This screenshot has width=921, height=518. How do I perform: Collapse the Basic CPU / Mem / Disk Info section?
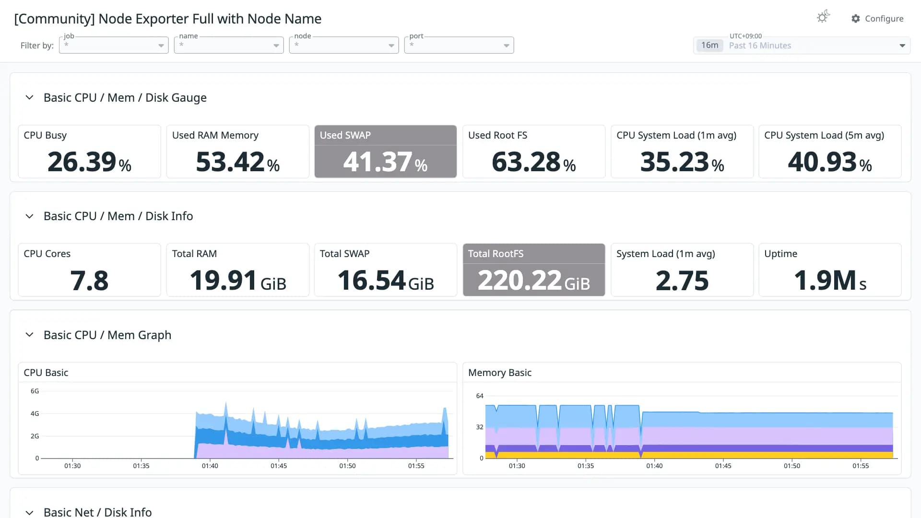[29, 216]
